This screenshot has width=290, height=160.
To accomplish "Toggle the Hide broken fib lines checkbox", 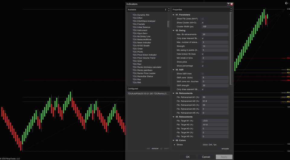I will click(203, 54).
